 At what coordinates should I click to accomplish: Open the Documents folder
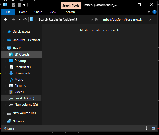[x=22, y=67]
